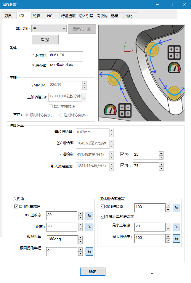This screenshot has width=191, height=283.
Task: Click % unit button for 距离
Action: 89,227
